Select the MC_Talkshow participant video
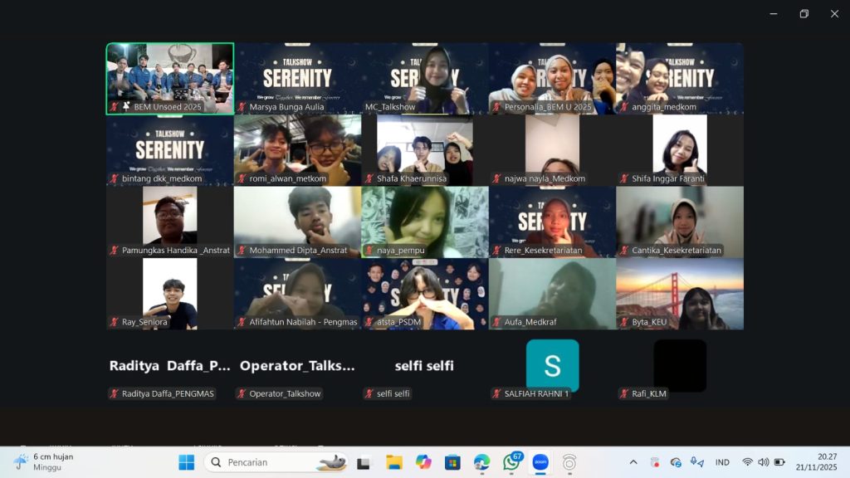This screenshot has height=478, width=850. tap(425, 78)
